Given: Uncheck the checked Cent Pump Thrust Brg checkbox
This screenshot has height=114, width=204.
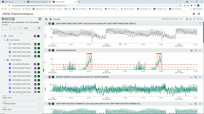Looking at the screenshot, I should pyautogui.click(x=10, y=52).
